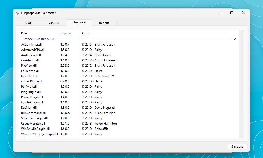Image resolution: width=263 pixels, height=158 pixels.
Task: Open the Скины tab
Action: 54,23
